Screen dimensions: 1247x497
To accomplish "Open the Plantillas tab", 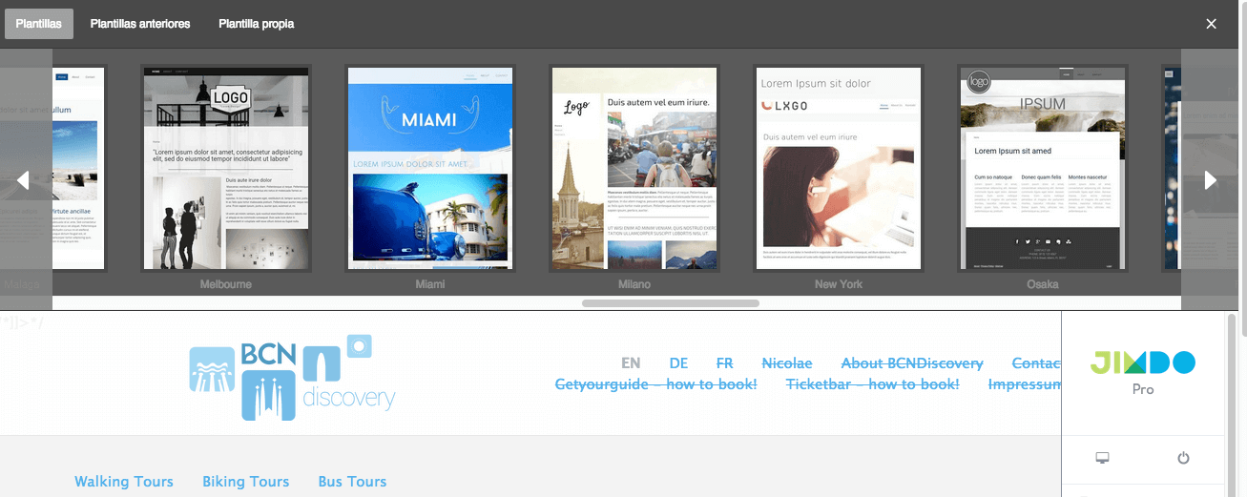I will tap(39, 24).
